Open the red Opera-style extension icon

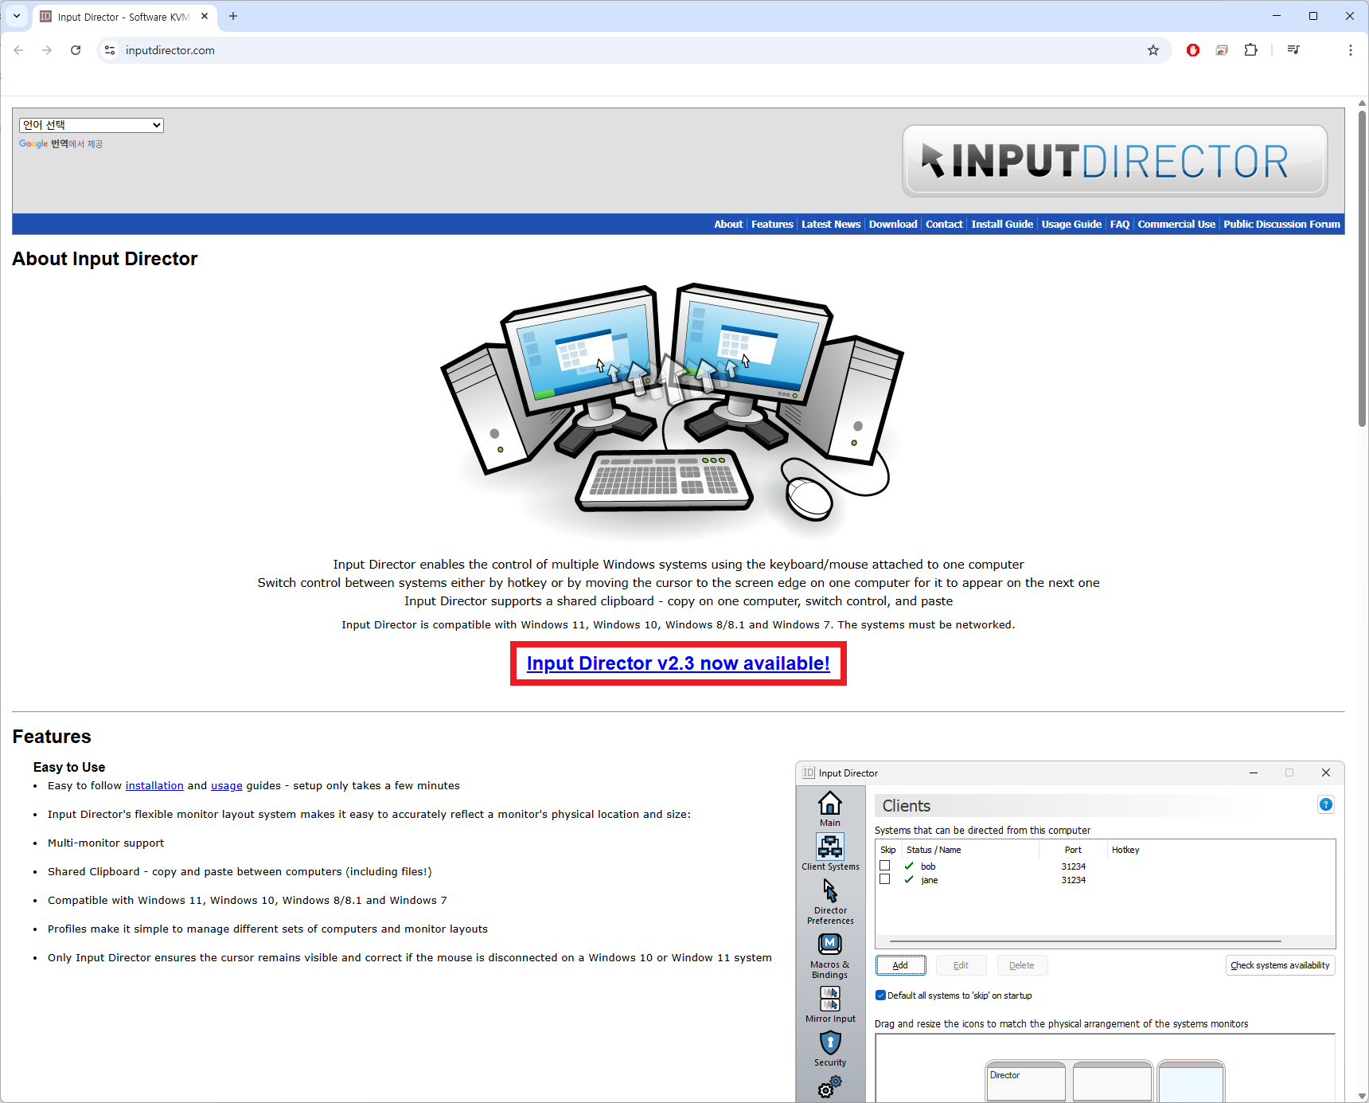1193,50
